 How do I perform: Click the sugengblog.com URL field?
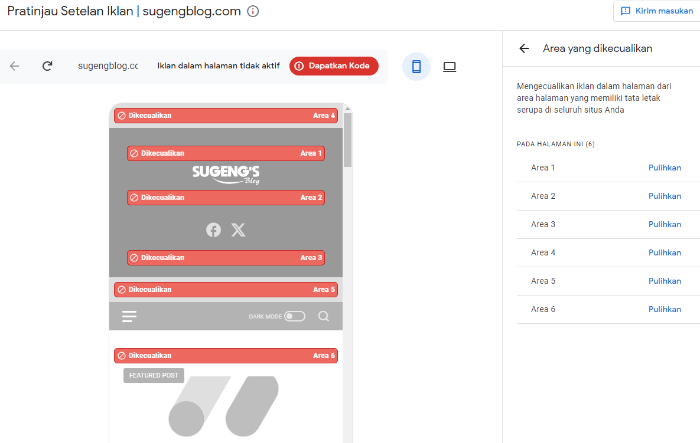[108, 66]
